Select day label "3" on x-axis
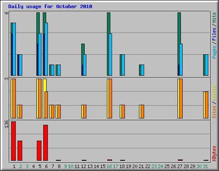 (27, 166)
